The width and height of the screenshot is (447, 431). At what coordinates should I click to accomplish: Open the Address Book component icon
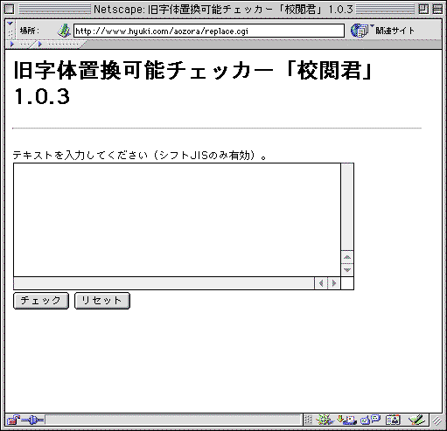(x=393, y=420)
